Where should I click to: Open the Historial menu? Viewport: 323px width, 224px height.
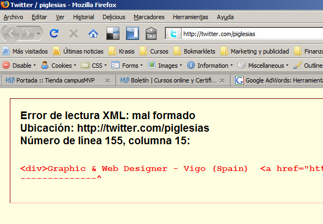tap(83, 17)
